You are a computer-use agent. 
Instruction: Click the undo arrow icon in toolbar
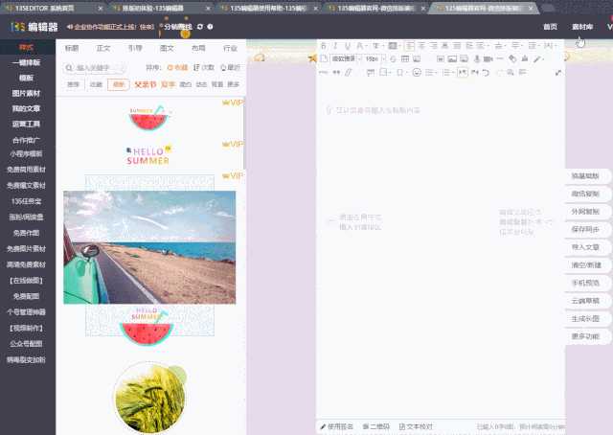[486, 73]
